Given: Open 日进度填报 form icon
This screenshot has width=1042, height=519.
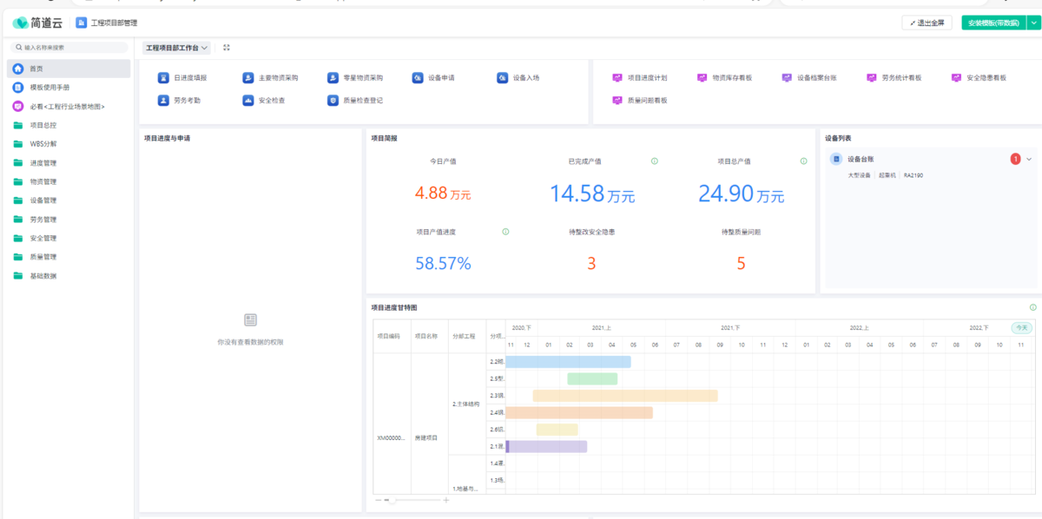Looking at the screenshot, I should [x=163, y=78].
